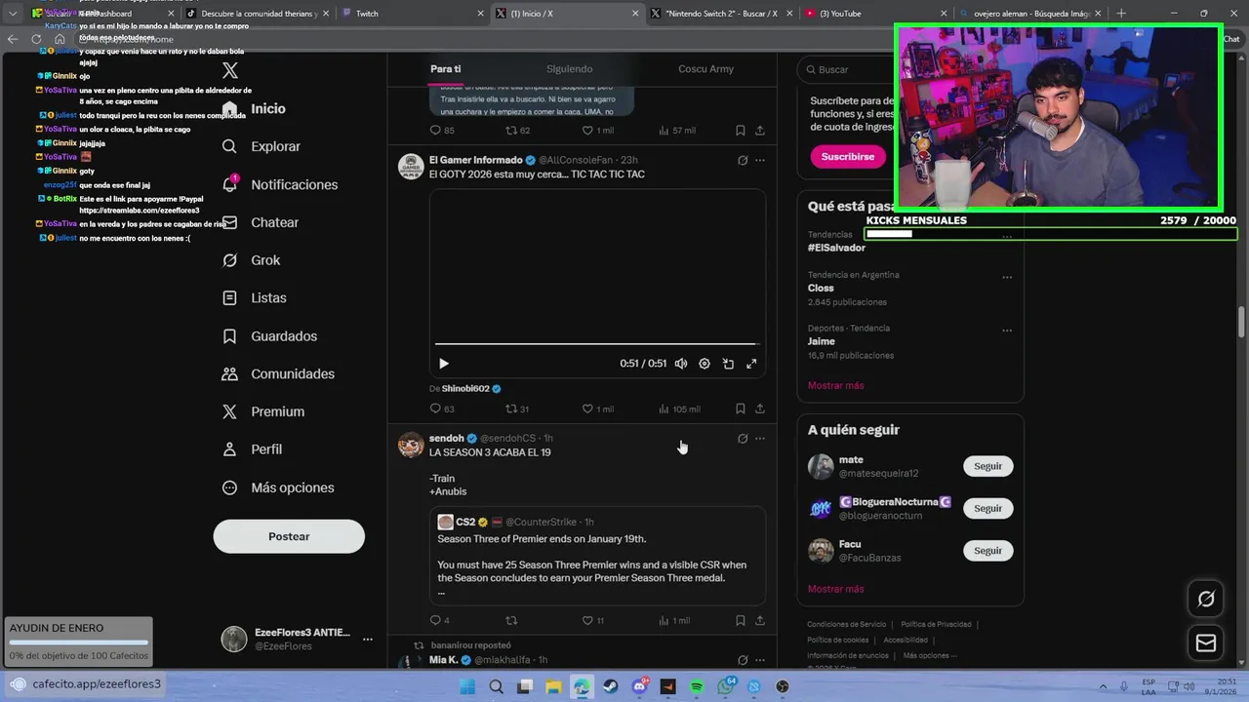
Task: Like the top post with 1 mil likes and 85 replies
Action: [597, 130]
